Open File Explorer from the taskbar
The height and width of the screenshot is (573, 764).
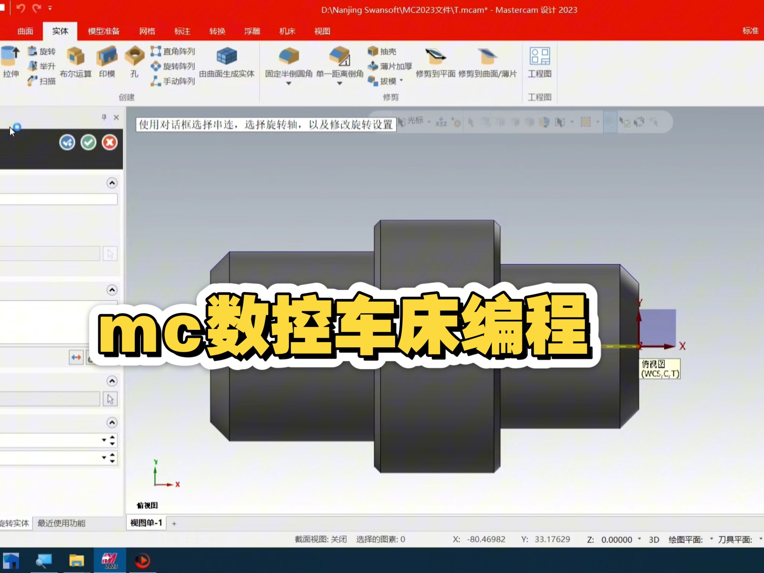pos(76,560)
